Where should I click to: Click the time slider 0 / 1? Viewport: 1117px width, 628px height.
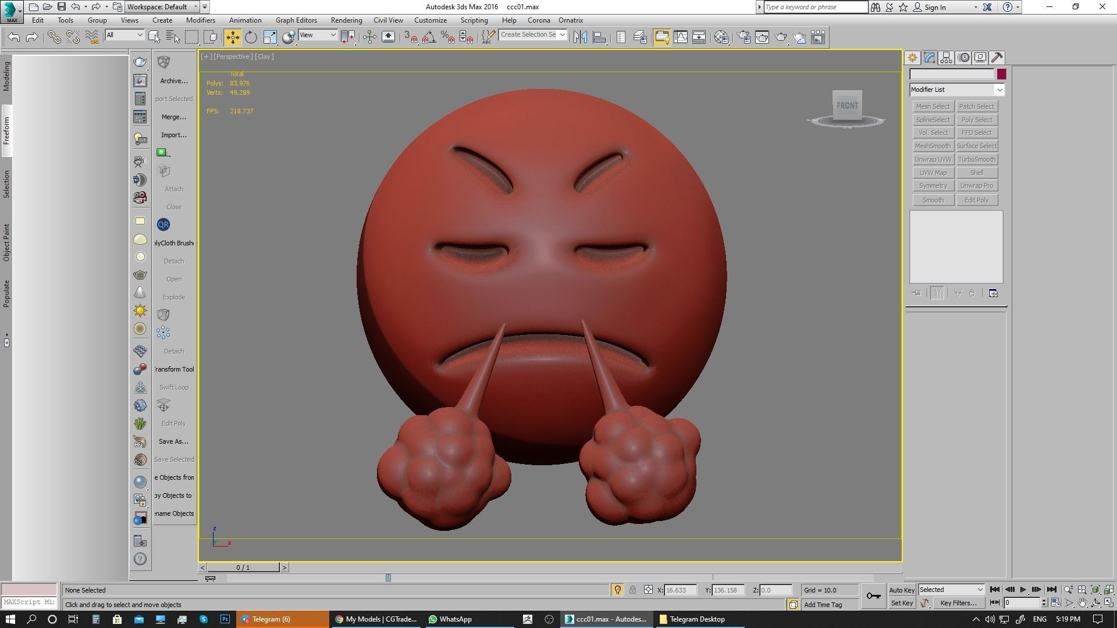click(243, 568)
